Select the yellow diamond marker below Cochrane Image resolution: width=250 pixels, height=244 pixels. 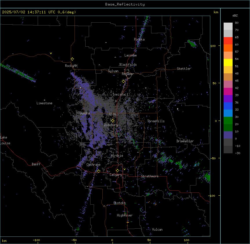(x=99, y=171)
